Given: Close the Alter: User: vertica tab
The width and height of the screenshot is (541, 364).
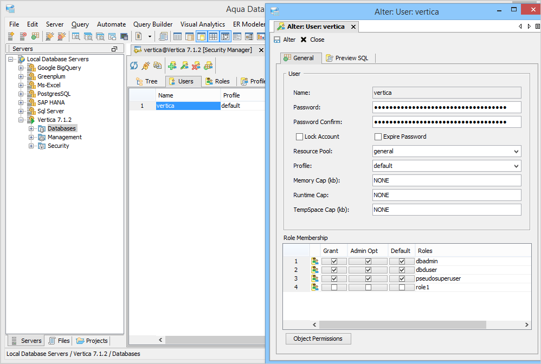Looking at the screenshot, I should (x=353, y=27).
